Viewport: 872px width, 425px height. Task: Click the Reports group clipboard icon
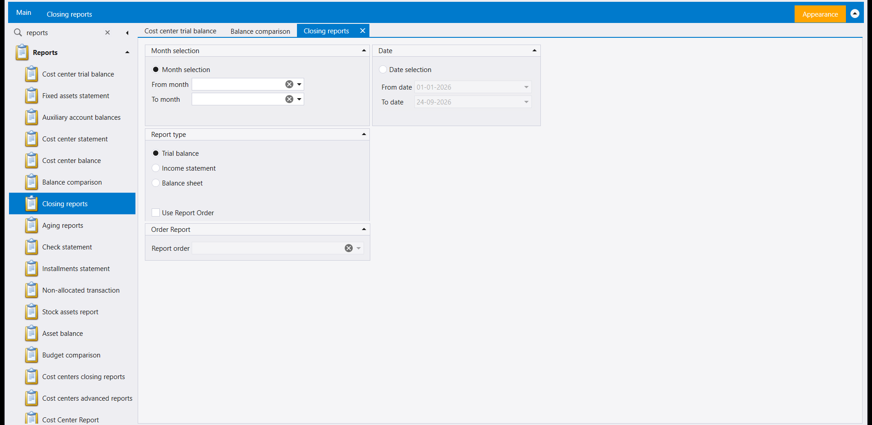click(x=22, y=52)
